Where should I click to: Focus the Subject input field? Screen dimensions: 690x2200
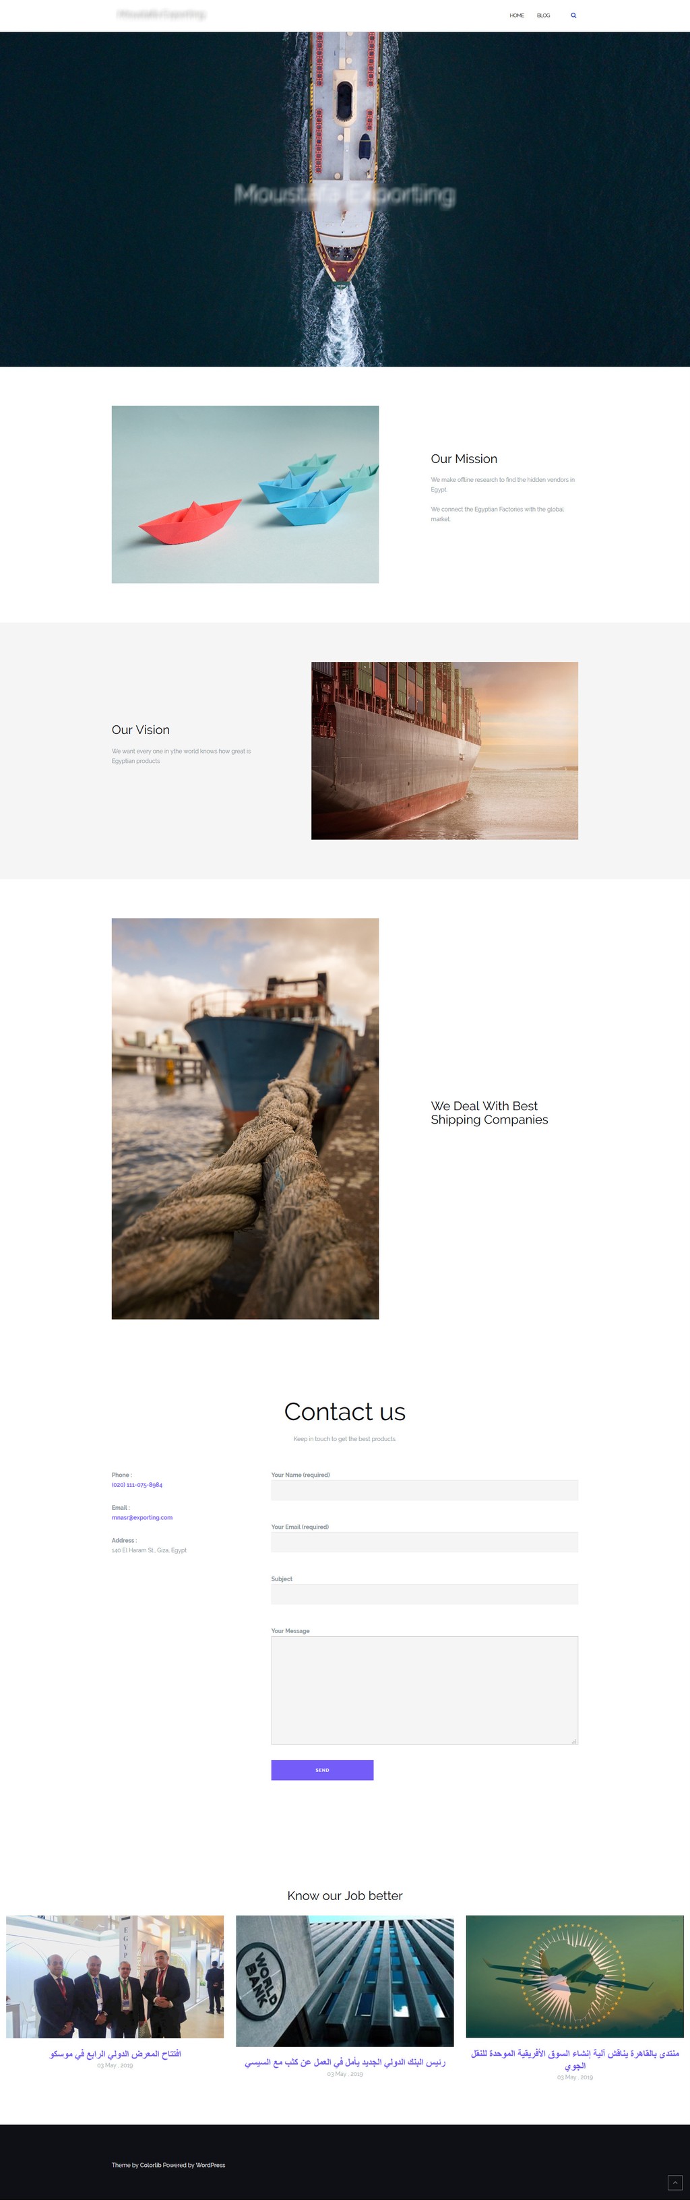click(x=425, y=1593)
